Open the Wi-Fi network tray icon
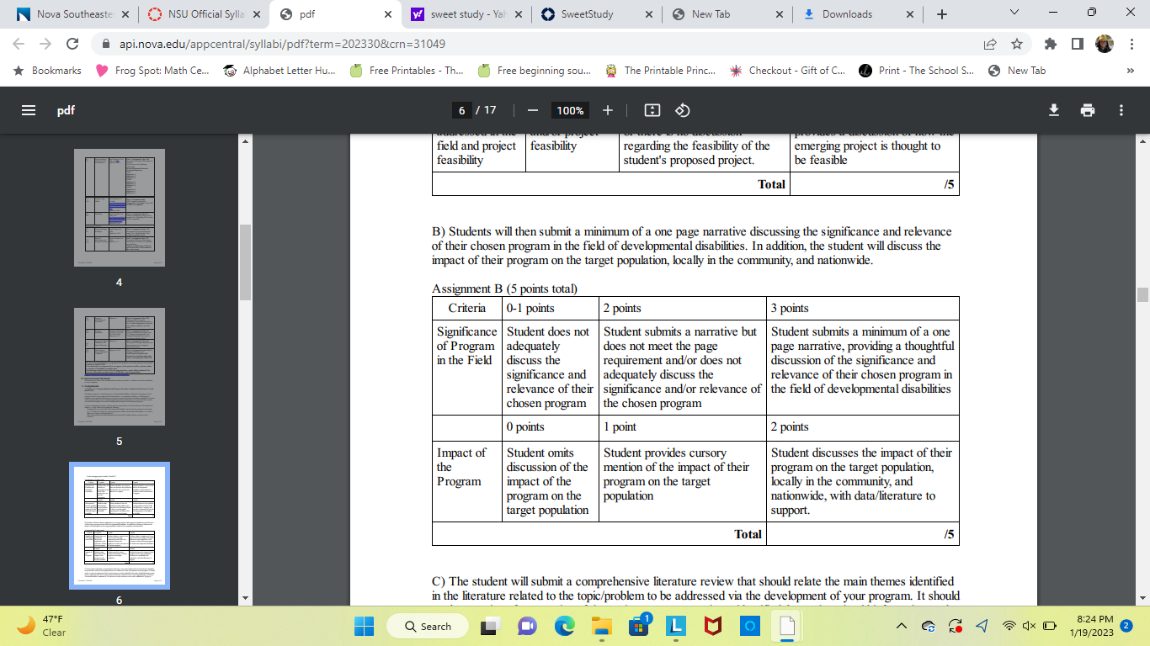 1009,626
